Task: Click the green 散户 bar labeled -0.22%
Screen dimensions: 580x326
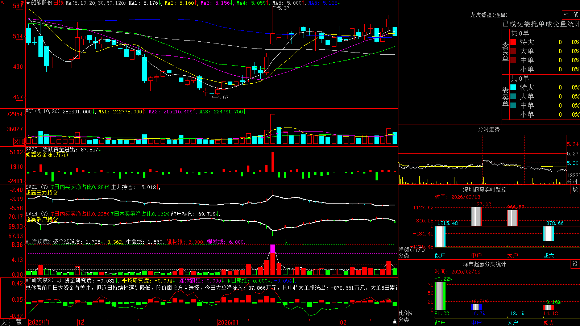Action: click(x=440, y=296)
